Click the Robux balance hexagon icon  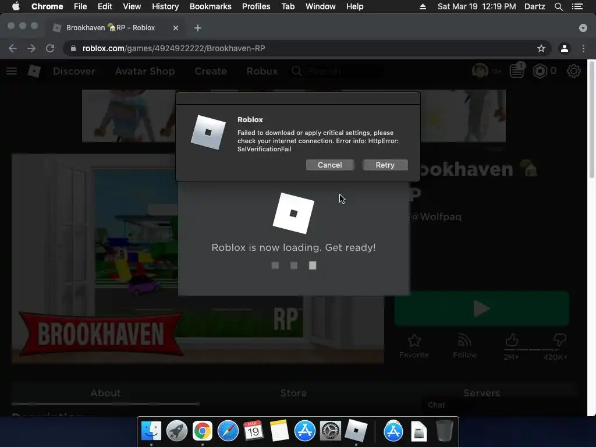[540, 71]
